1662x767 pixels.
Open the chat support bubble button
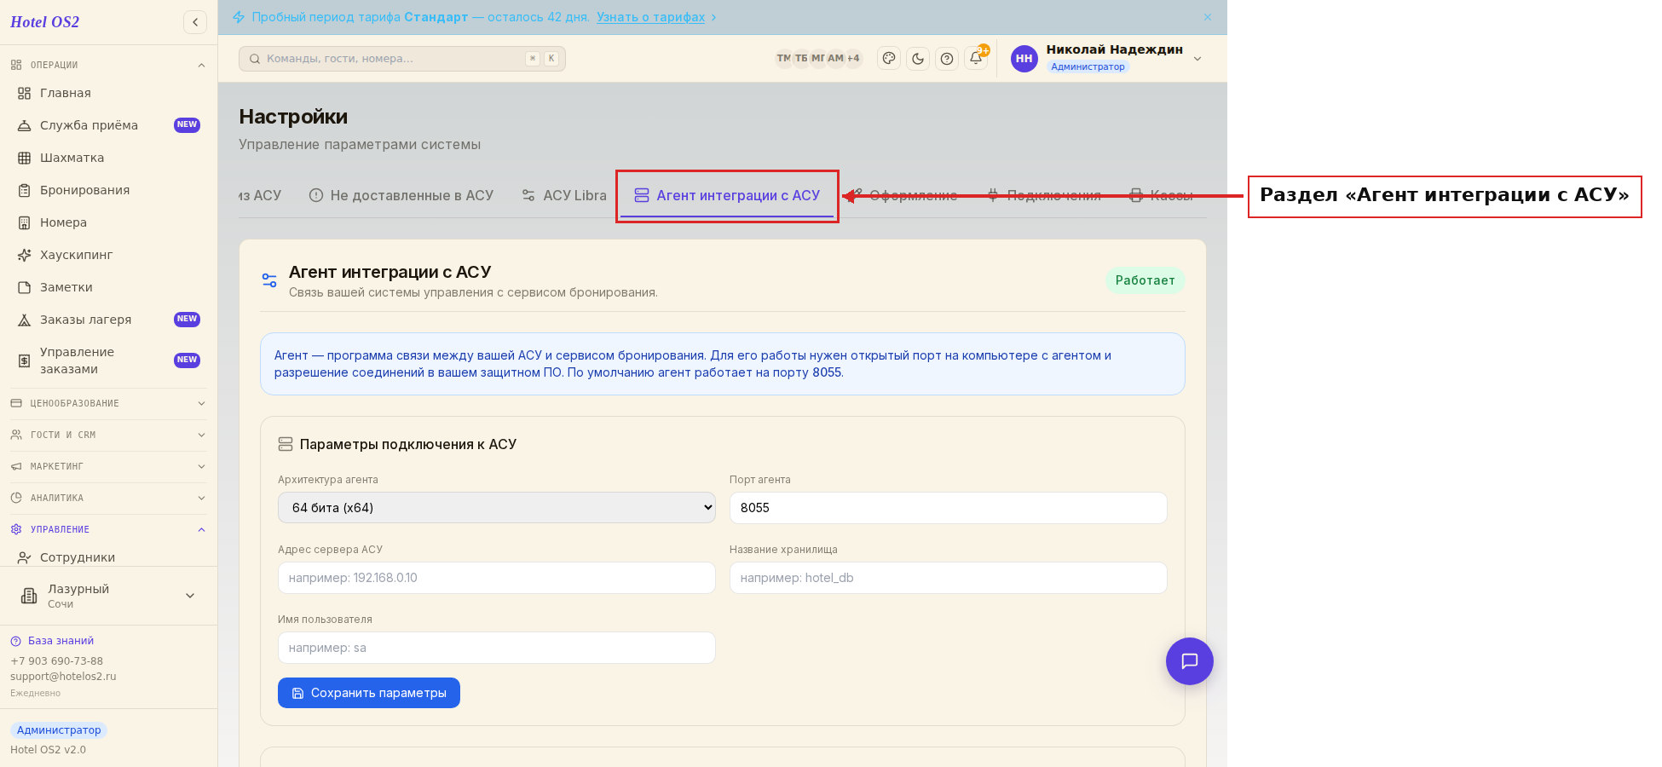1190,661
